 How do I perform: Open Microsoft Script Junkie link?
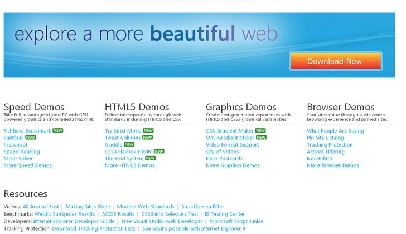click(x=236, y=221)
